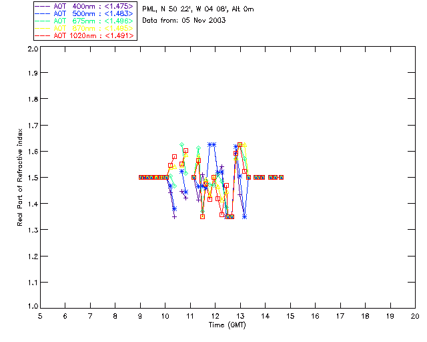Click the y-axis tick label 1.0

pyautogui.click(x=33, y=306)
